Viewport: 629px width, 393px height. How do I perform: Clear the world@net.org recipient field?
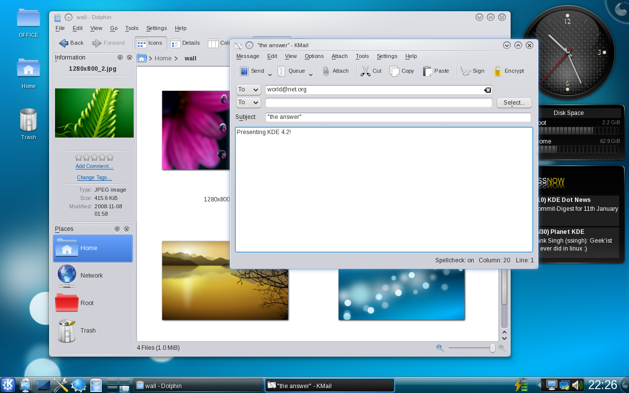[487, 90]
